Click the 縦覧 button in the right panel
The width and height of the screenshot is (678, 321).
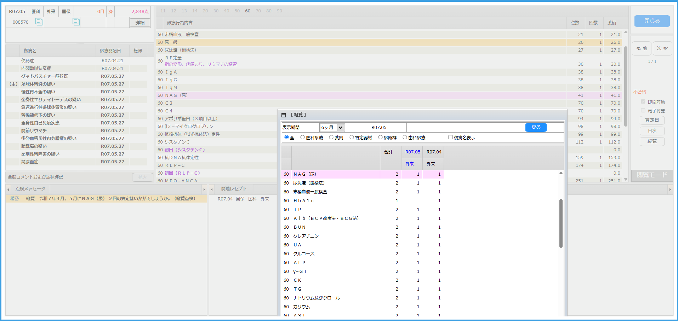tap(652, 141)
